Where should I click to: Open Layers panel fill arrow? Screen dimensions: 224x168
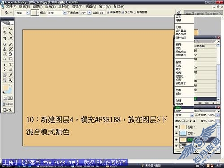click(x=217, y=121)
